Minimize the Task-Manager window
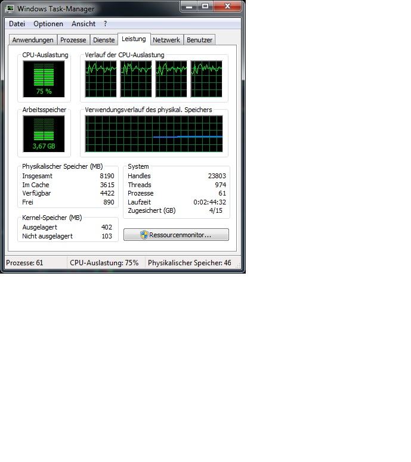 pyautogui.click(x=189, y=6)
